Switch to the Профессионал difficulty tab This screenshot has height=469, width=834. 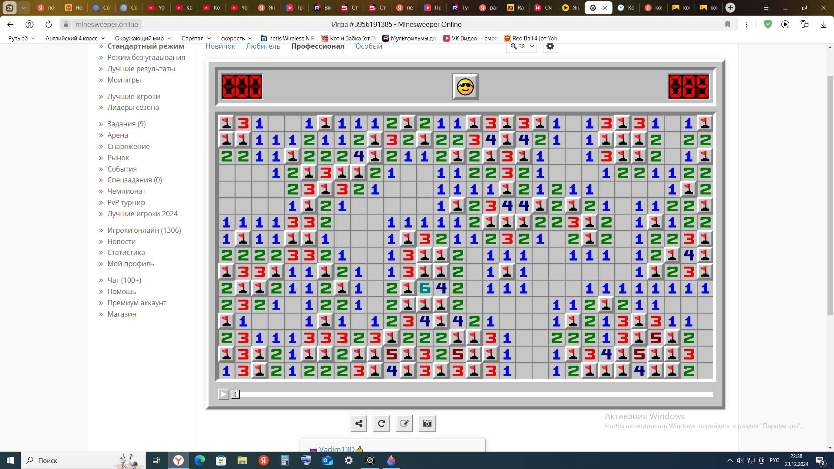coord(318,46)
